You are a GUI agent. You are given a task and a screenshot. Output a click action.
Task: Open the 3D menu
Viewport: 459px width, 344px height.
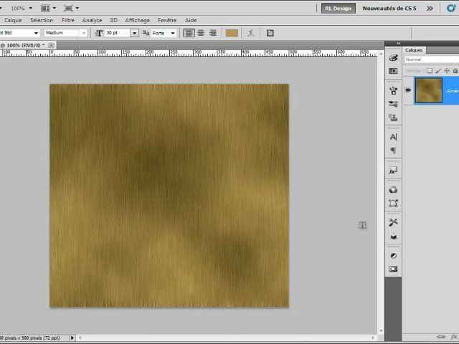[113, 20]
